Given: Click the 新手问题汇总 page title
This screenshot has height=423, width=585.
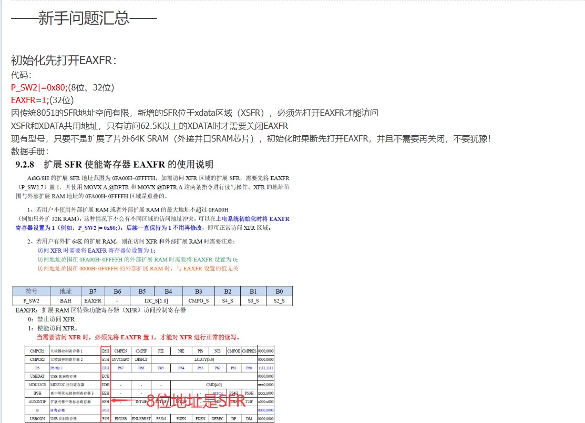Looking at the screenshot, I should point(84,19).
